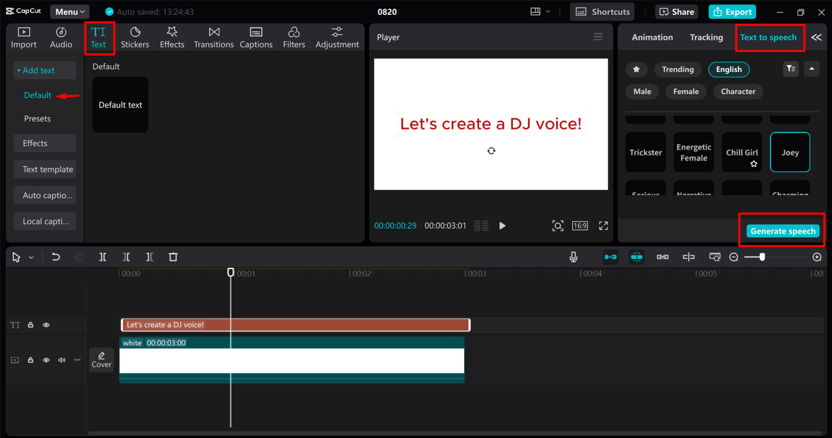Open the Captions tab
The image size is (832, 438).
tap(256, 38)
